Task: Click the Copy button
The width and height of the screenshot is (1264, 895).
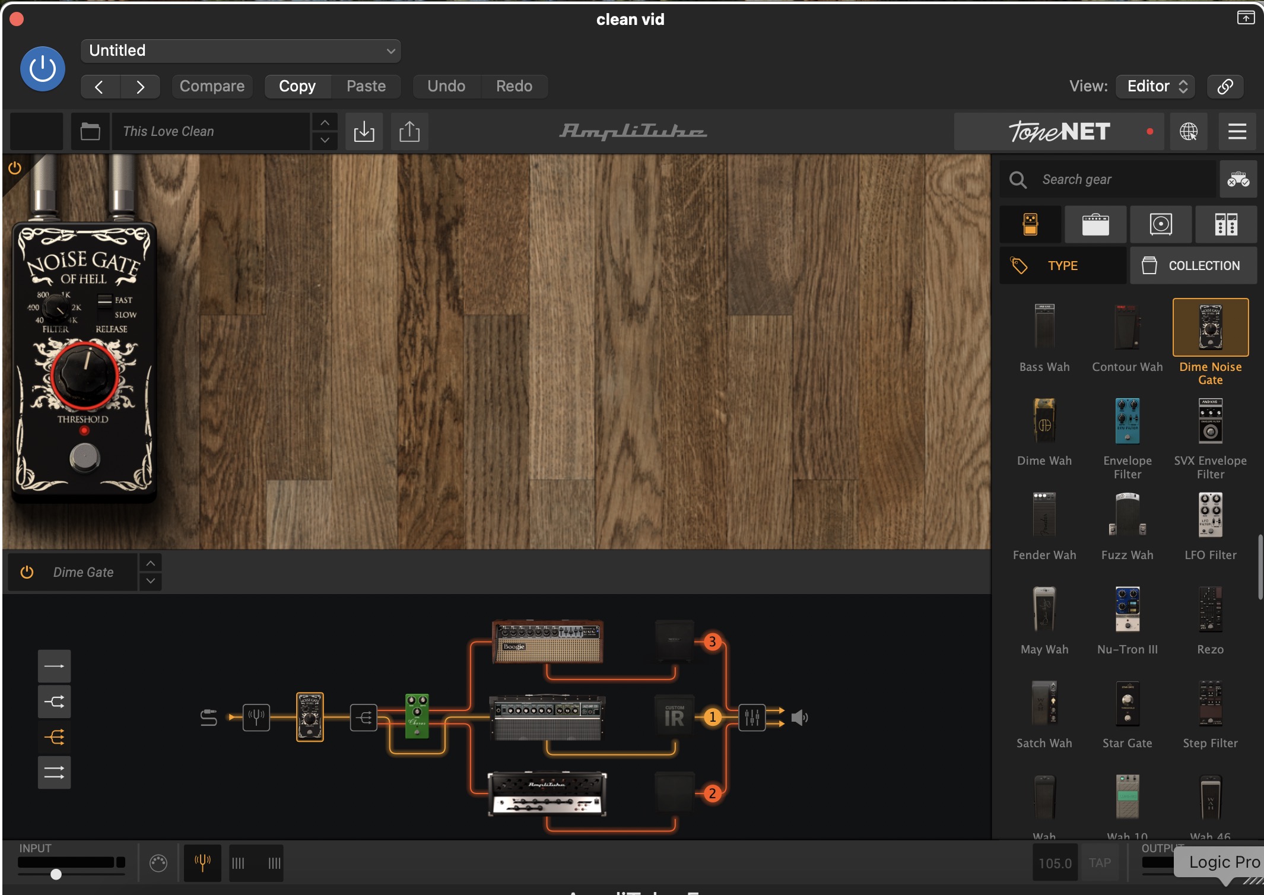Action: (x=297, y=87)
